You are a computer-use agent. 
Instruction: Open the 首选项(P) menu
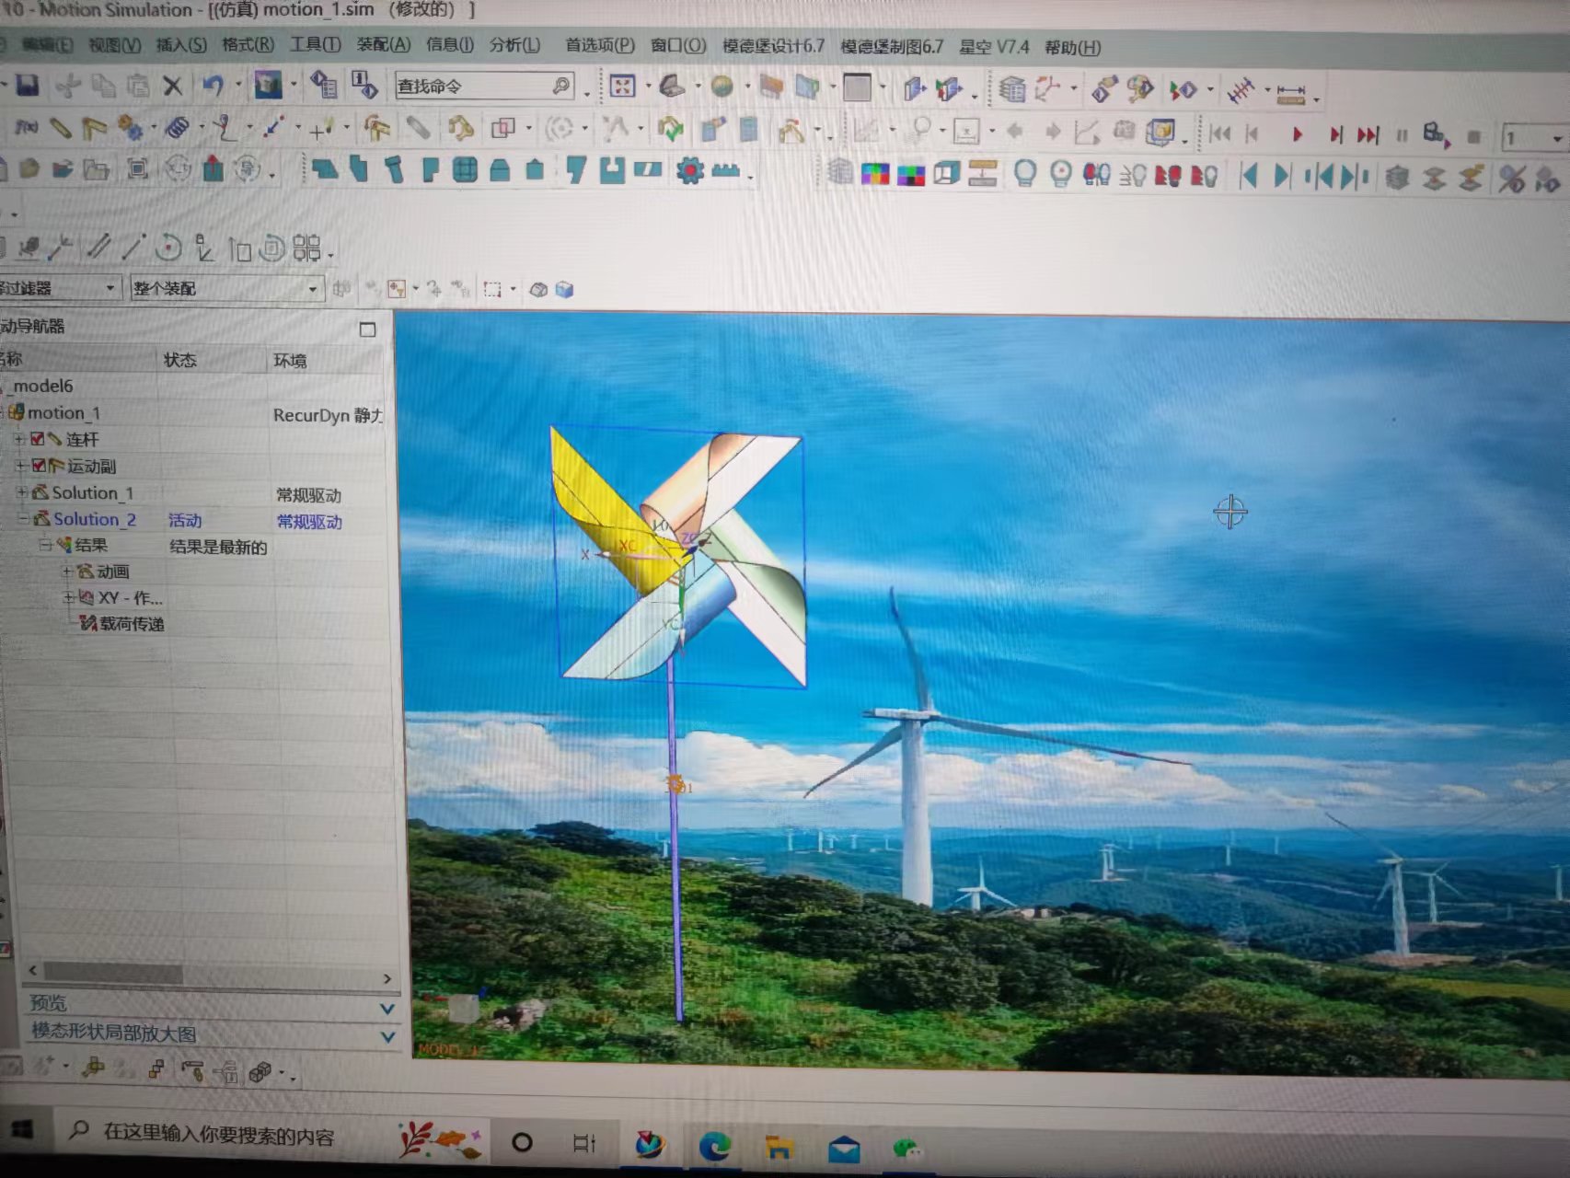pos(599,45)
